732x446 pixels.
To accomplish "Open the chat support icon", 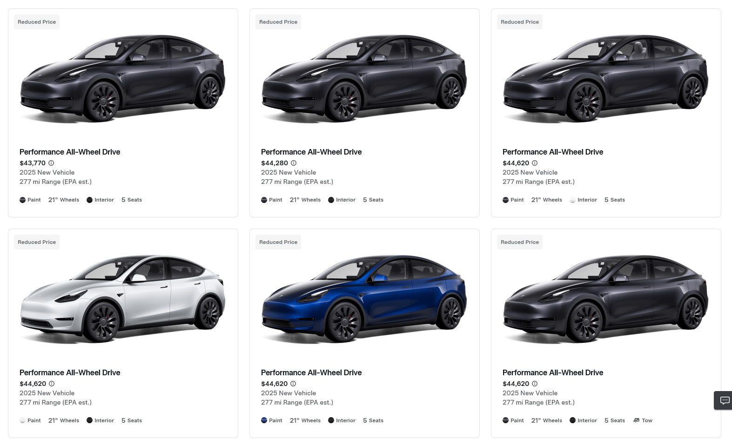I will coord(724,400).
